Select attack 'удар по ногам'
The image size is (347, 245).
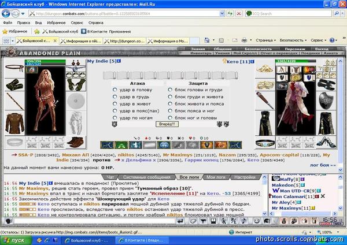(x=115, y=118)
